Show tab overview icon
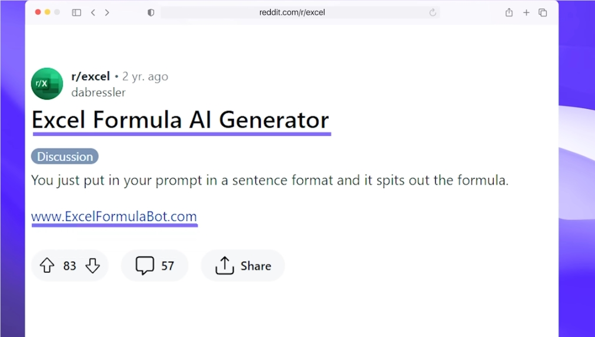Image resolution: width=595 pixels, height=337 pixels. coord(543,12)
